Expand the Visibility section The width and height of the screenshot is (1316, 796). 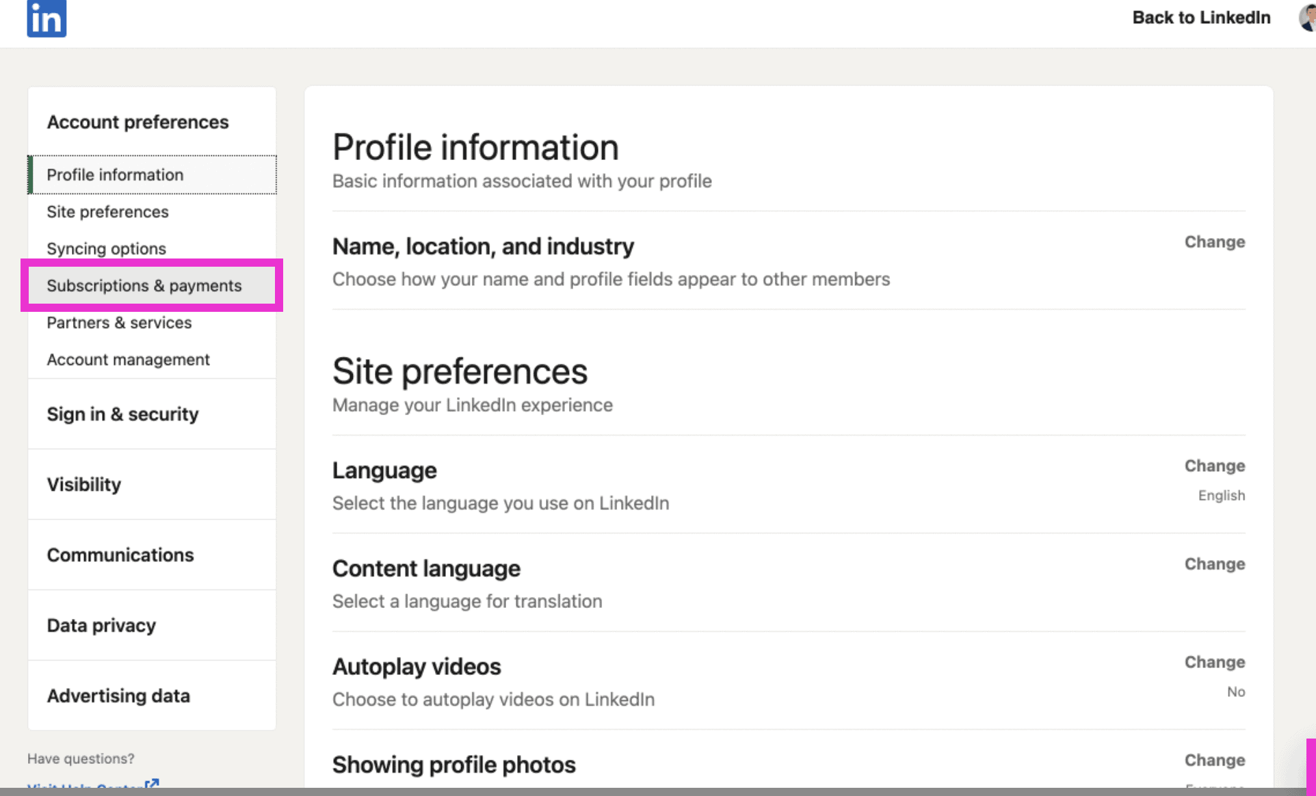coord(84,485)
